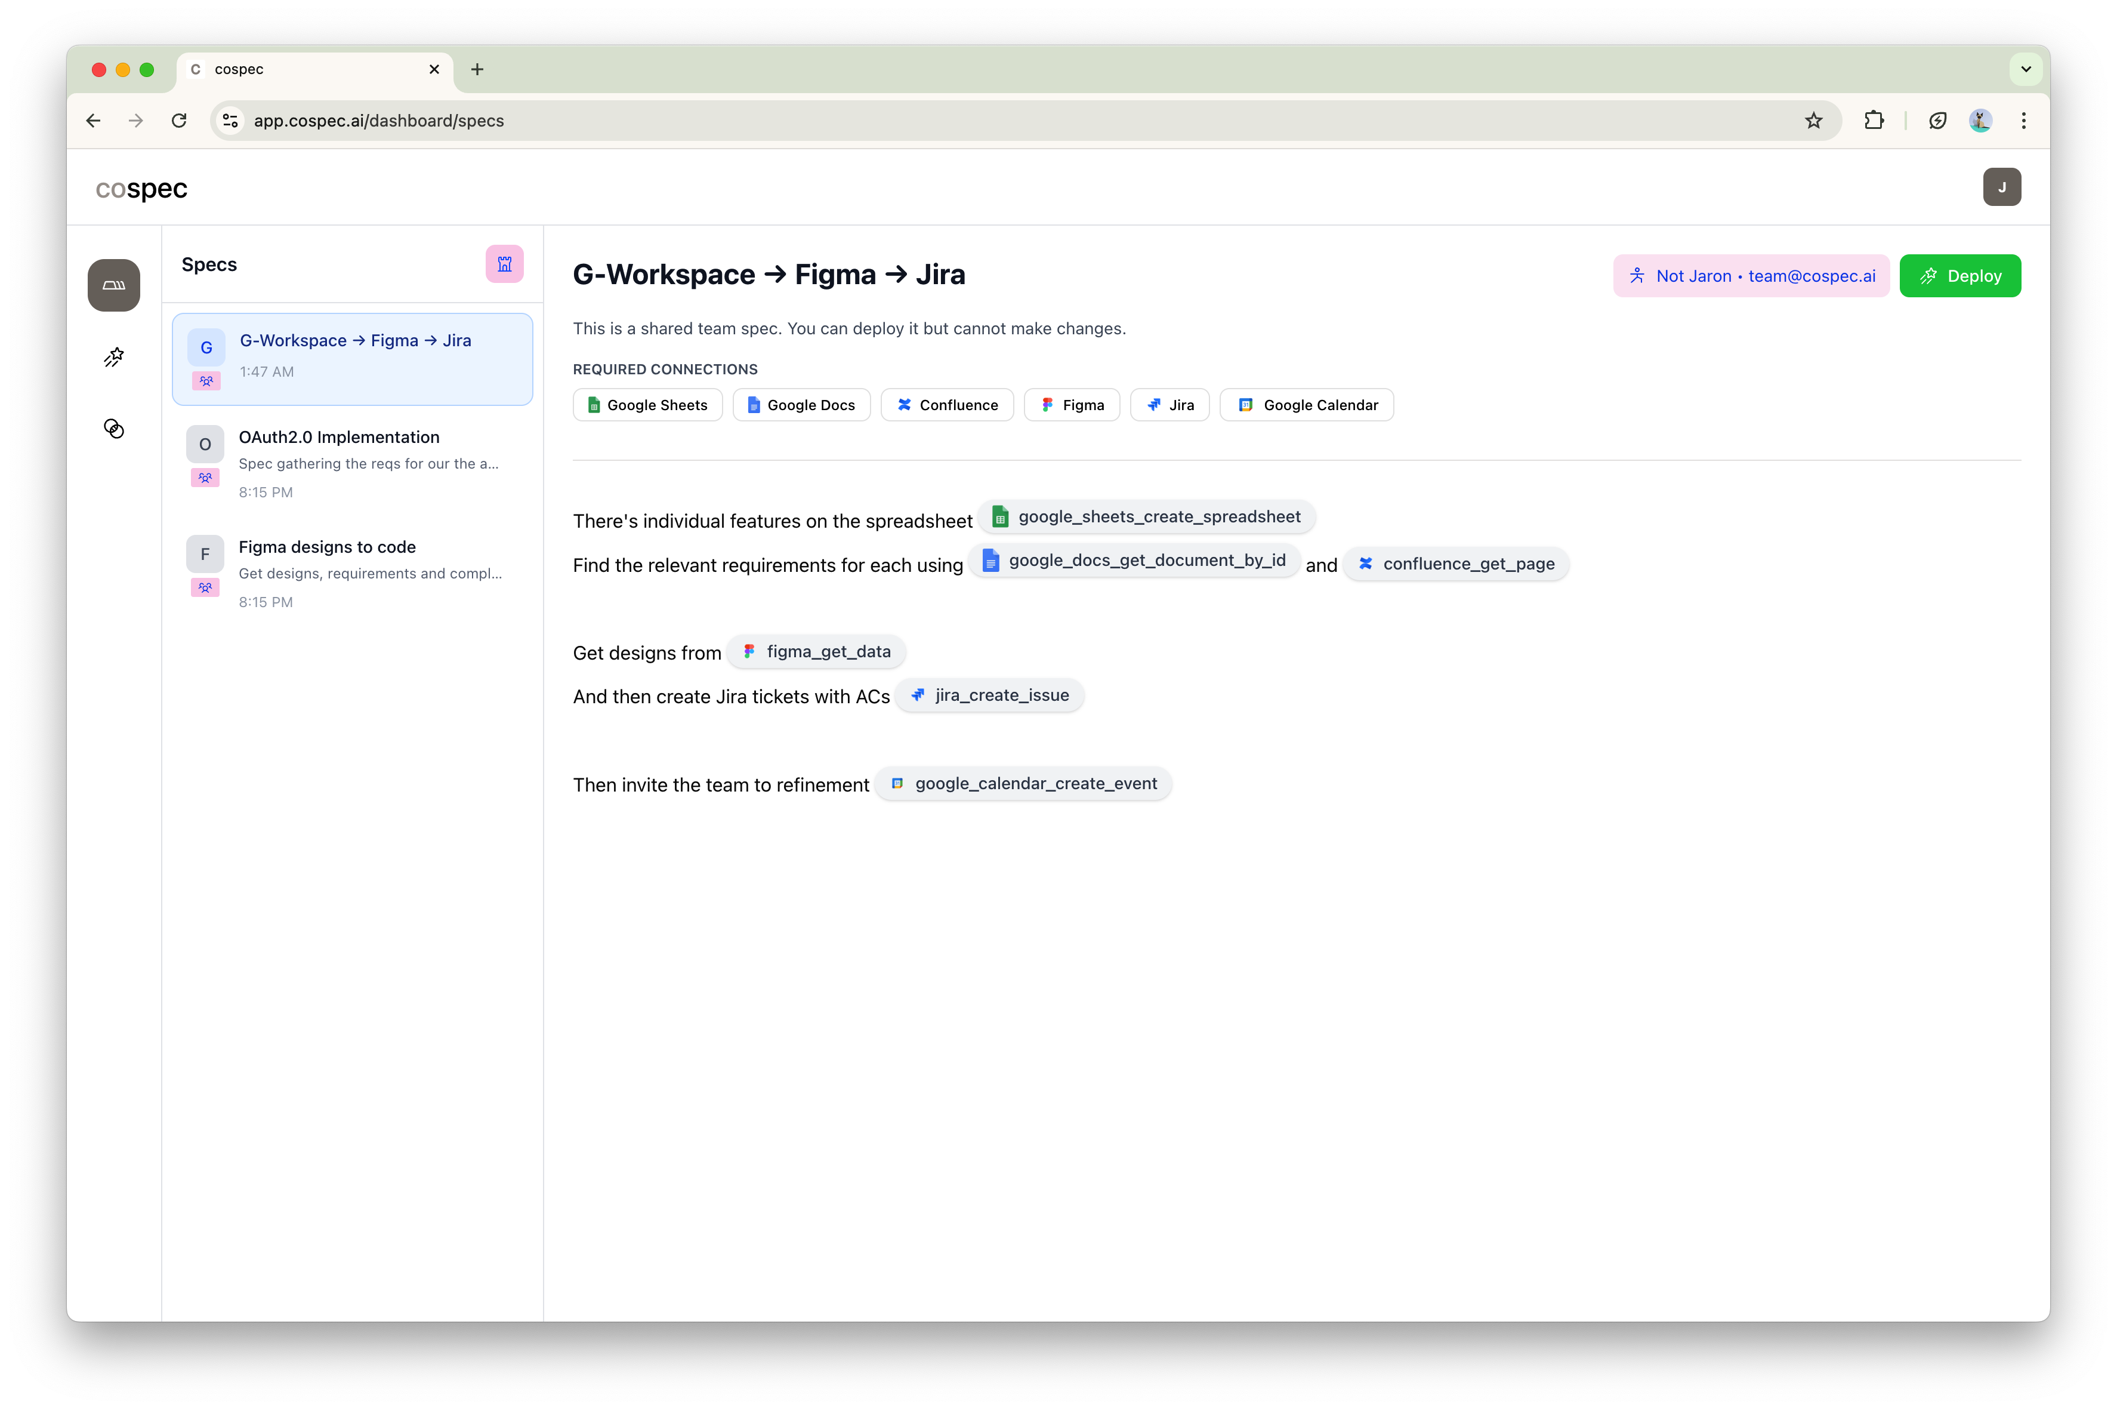Click the Confluence connection chip

tap(946, 405)
